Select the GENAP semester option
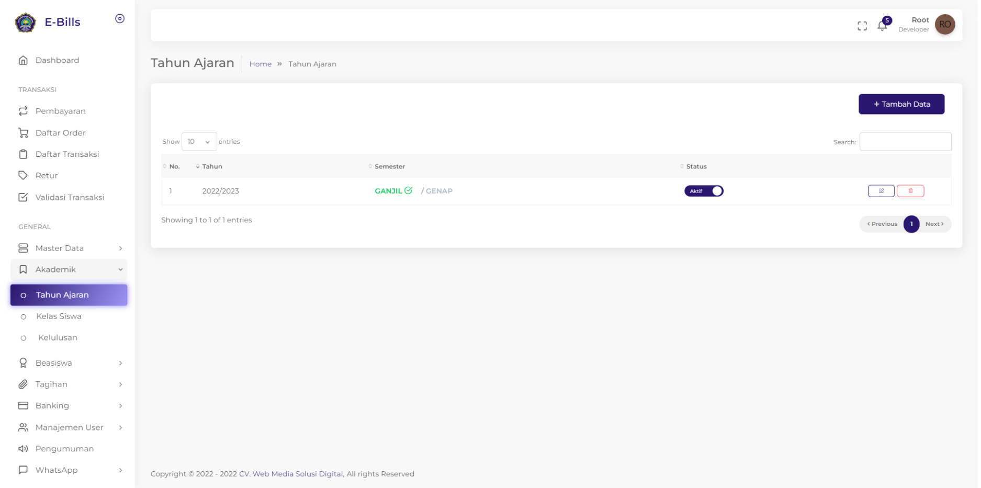The image size is (981, 488). [x=438, y=191]
